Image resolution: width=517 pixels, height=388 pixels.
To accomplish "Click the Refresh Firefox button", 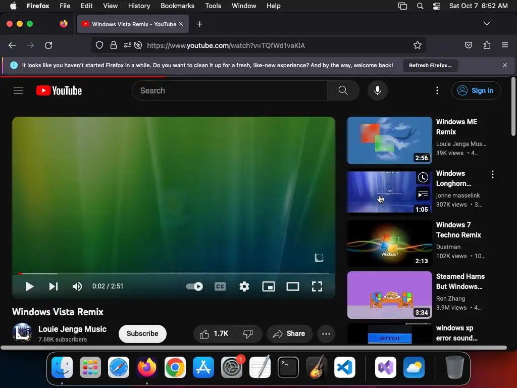I will (x=430, y=65).
